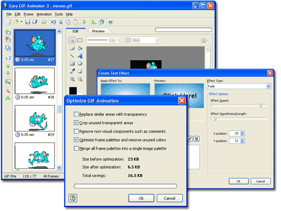281x211 pixels.
Task: Enable Replace similar areas with transparency
Action: coord(76,114)
